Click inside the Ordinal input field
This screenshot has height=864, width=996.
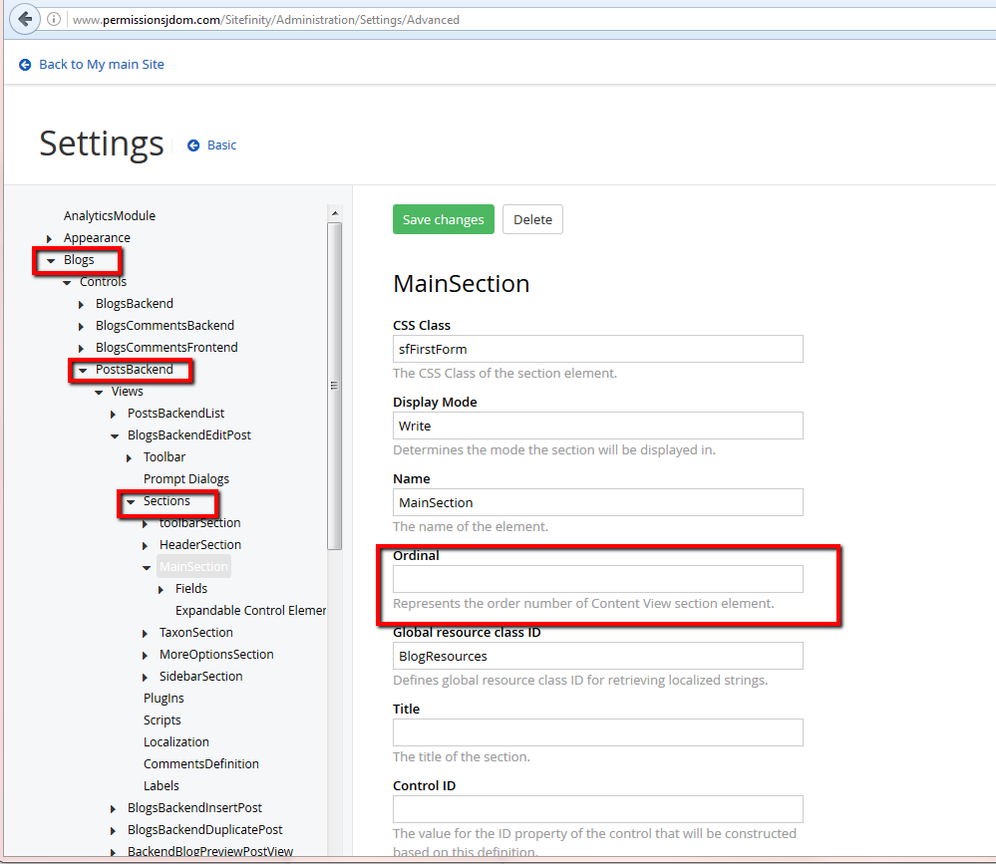coord(597,579)
